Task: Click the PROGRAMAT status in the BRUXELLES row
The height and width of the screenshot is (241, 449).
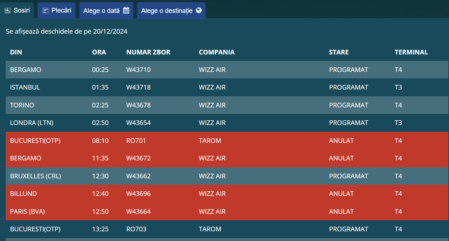Action: (349, 176)
